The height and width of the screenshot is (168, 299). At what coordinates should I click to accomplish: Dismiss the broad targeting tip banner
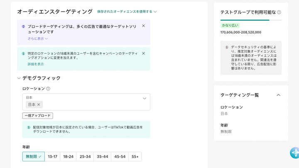[143, 26]
